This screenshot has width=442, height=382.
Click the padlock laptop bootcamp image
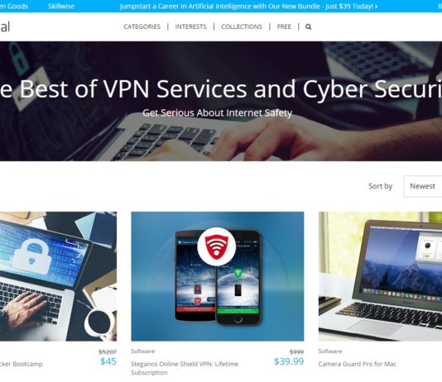(x=58, y=276)
